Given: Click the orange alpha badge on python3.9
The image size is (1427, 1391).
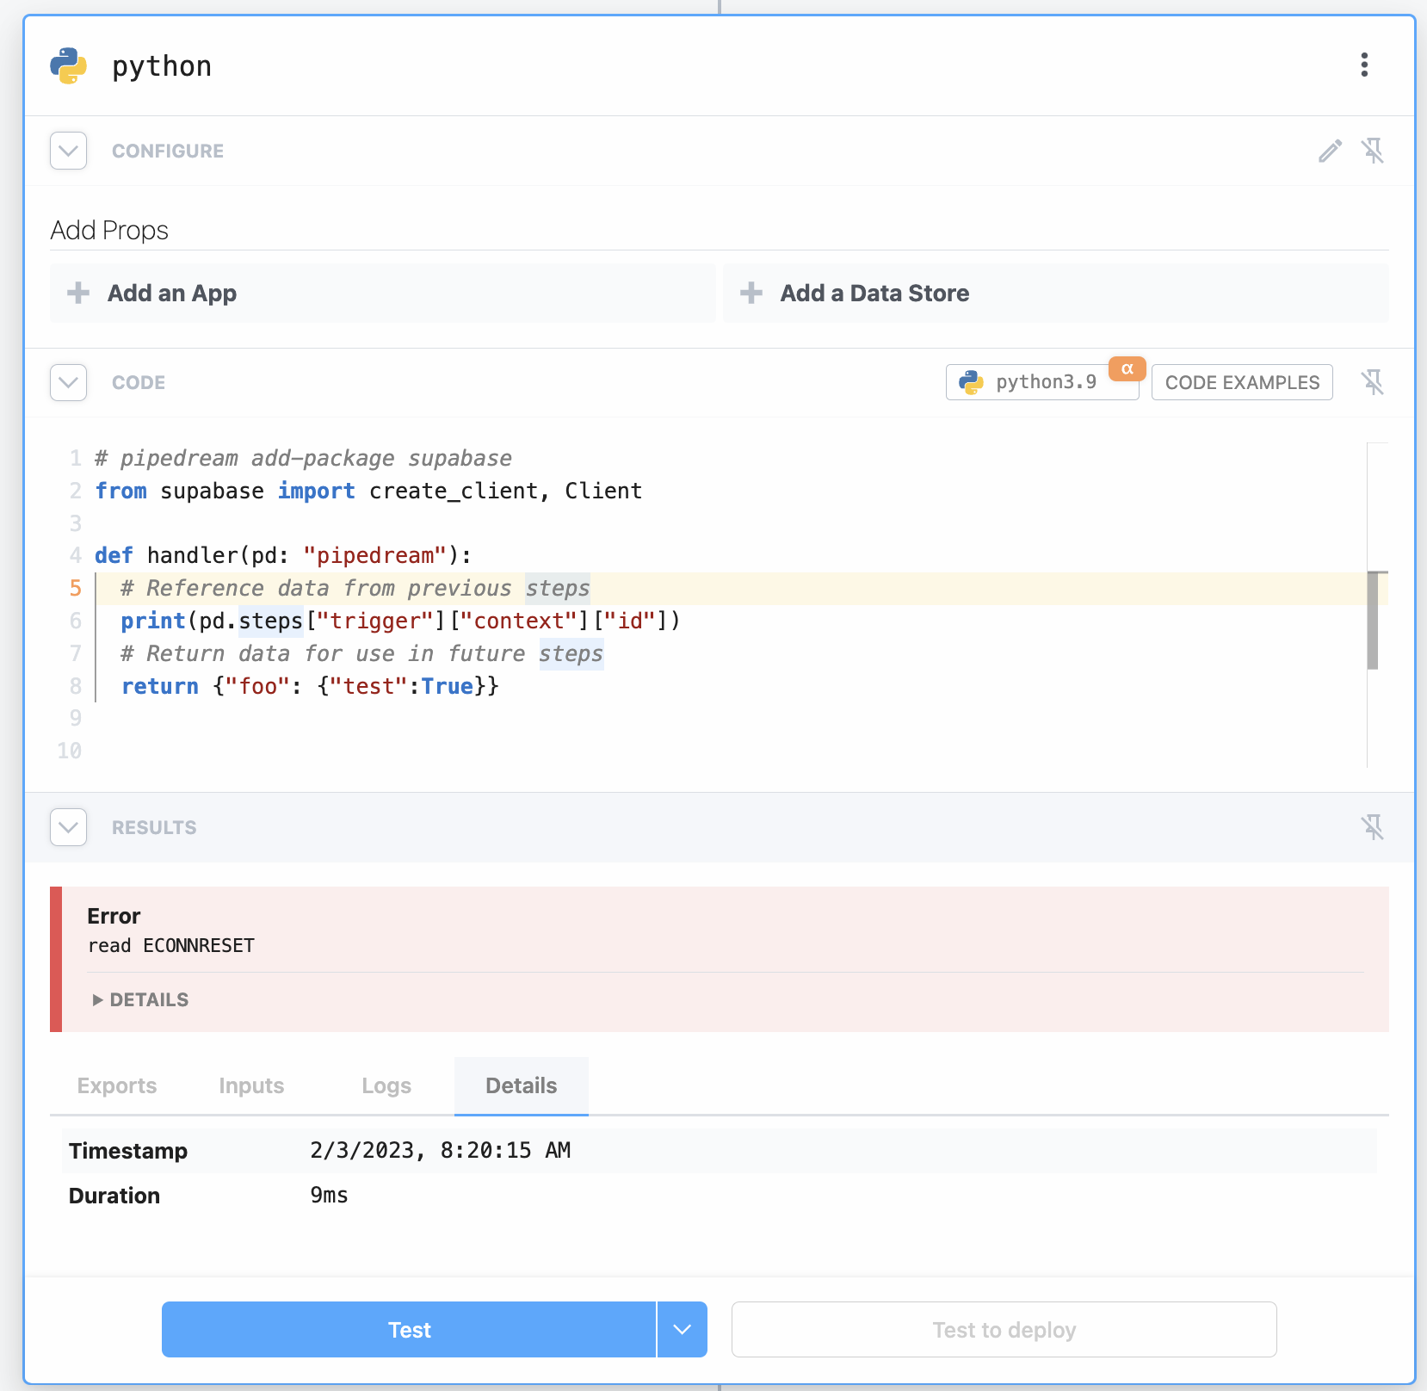Looking at the screenshot, I should (1127, 368).
